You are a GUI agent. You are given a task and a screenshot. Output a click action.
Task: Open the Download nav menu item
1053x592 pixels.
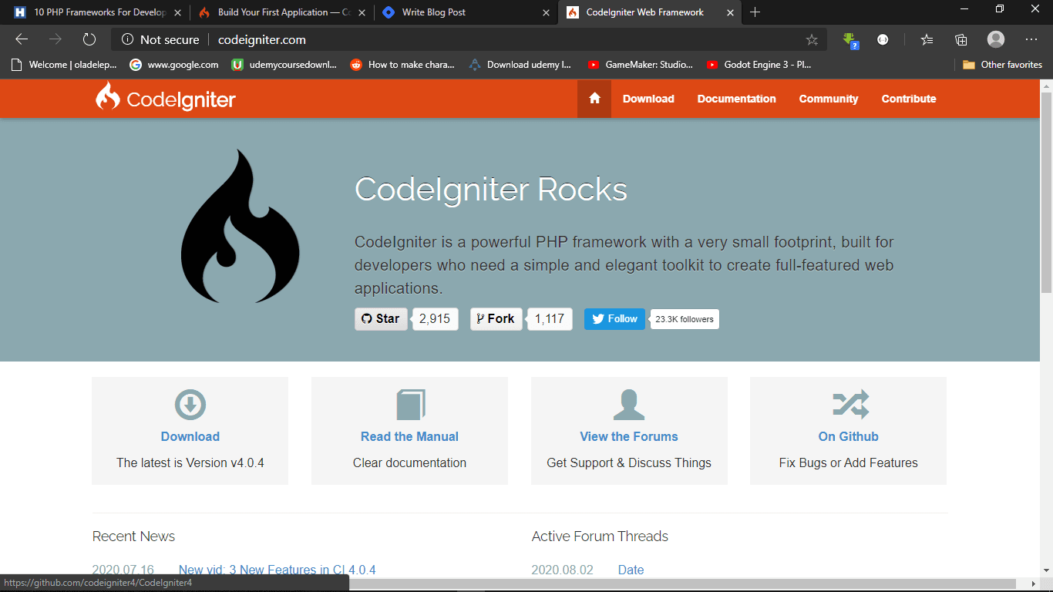(648, 99)
